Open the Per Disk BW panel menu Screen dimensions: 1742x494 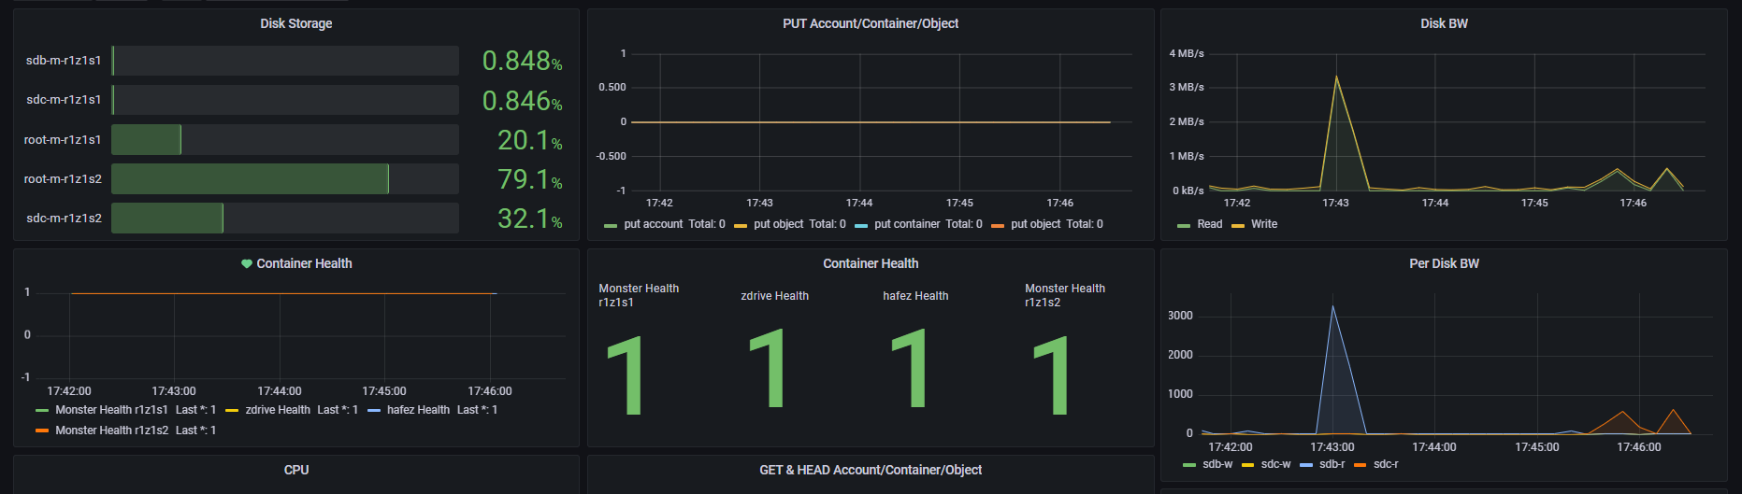1444,263
